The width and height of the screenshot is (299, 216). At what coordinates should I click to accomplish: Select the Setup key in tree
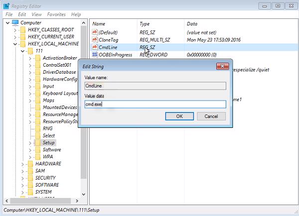[x=48, y=142]
